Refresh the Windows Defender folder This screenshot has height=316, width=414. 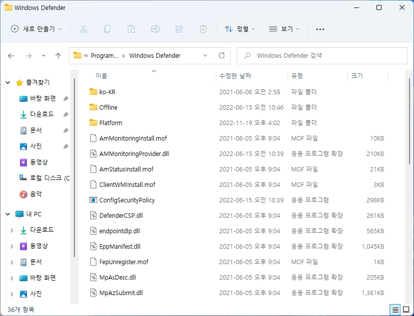point(222,56)
